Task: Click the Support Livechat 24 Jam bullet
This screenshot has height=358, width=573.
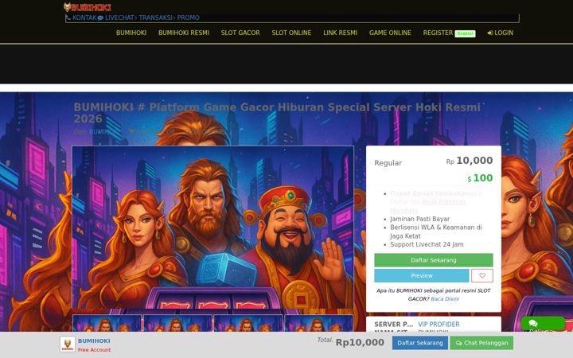Action: tap(427, 244)
